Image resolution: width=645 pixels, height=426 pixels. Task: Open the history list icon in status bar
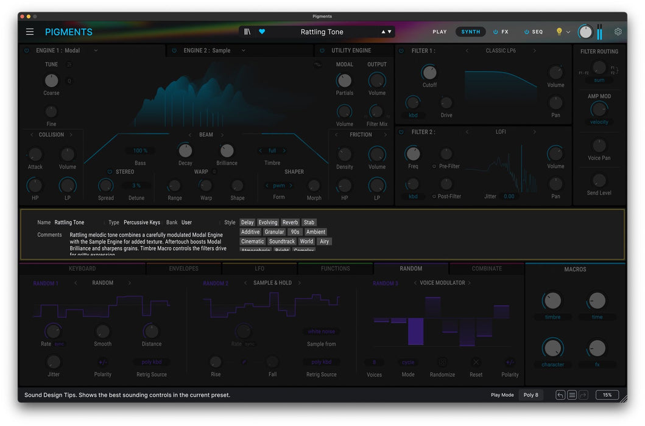572,395
